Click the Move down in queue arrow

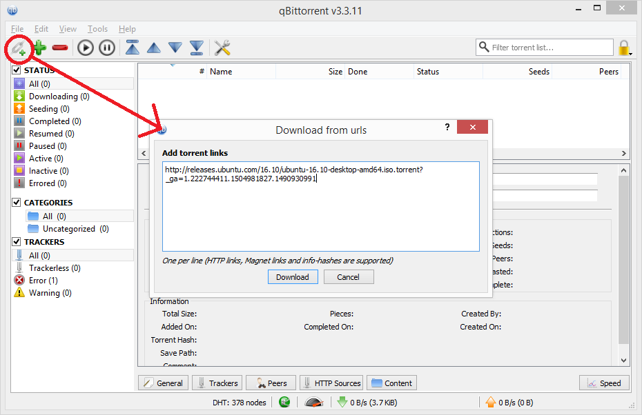[175, 48]
